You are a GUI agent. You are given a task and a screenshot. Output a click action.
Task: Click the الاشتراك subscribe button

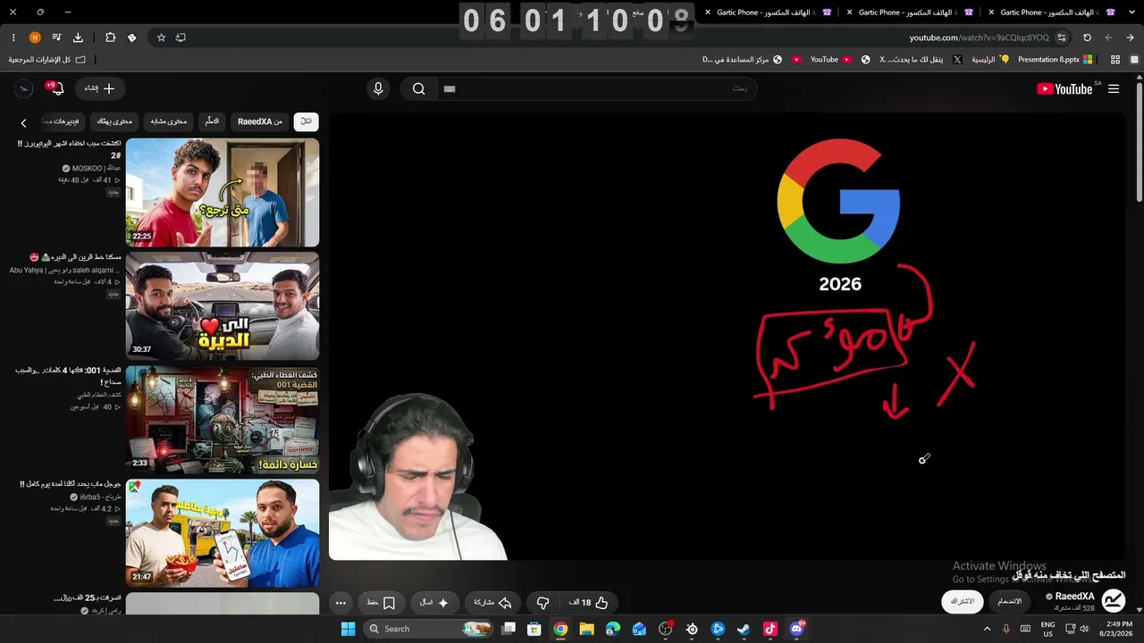[963, 602]
